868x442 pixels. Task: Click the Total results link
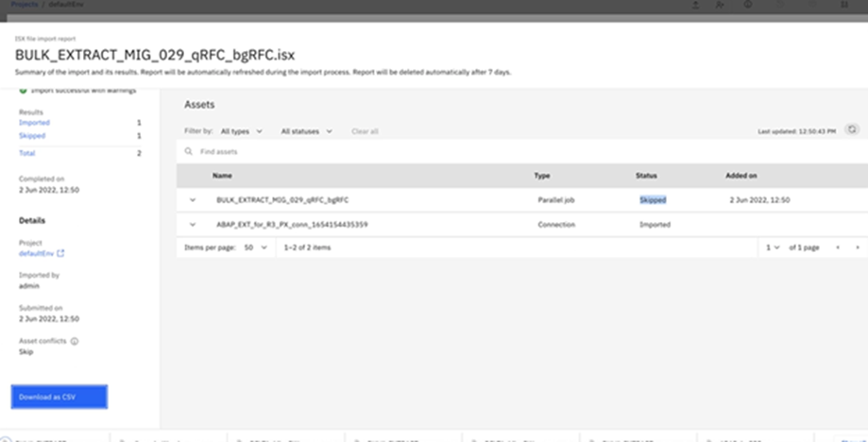pos(27,153)
